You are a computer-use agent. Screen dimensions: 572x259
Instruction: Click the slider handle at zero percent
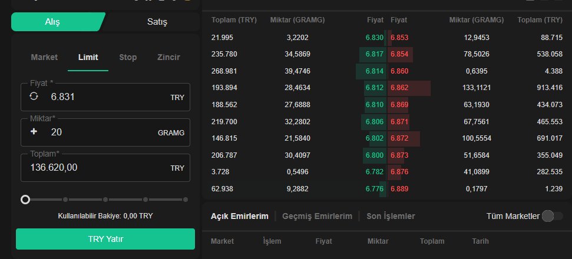[25, 200]
